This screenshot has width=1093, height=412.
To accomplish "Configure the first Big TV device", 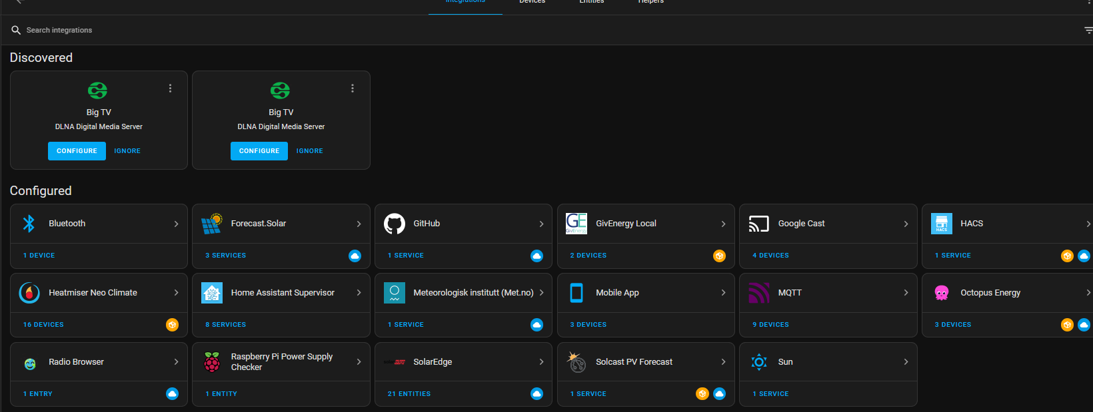I will (77, 151).
